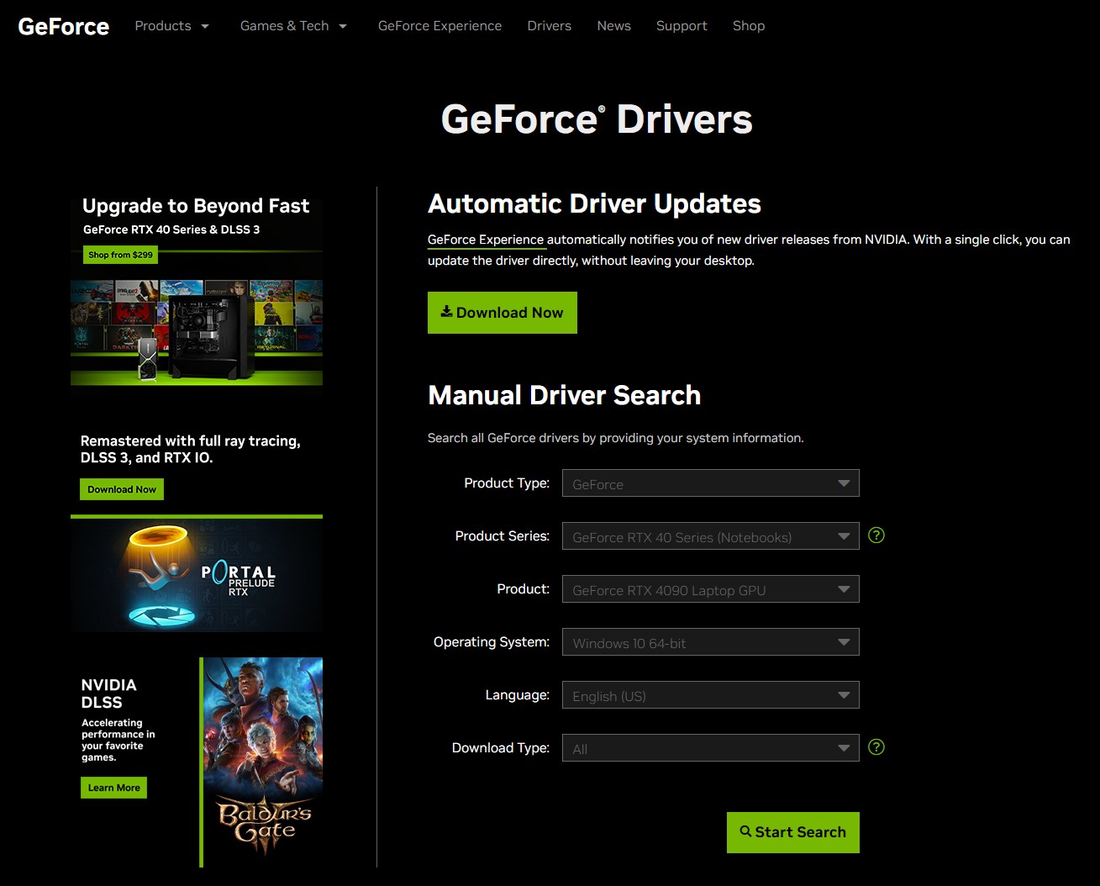Open the News nav item
The image size is (1100, 886).
(613, 26)
